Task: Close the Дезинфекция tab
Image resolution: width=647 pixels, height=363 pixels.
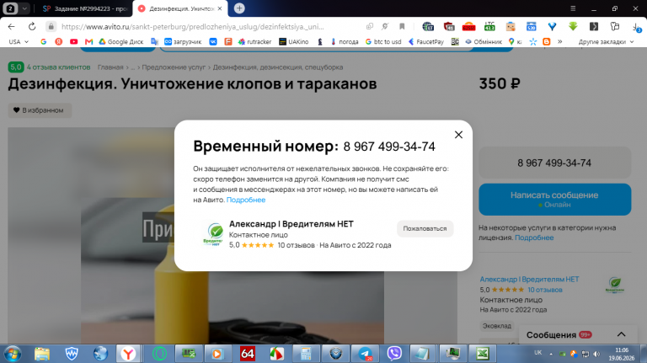Action: pyautogui.click(x=220, y=8)
